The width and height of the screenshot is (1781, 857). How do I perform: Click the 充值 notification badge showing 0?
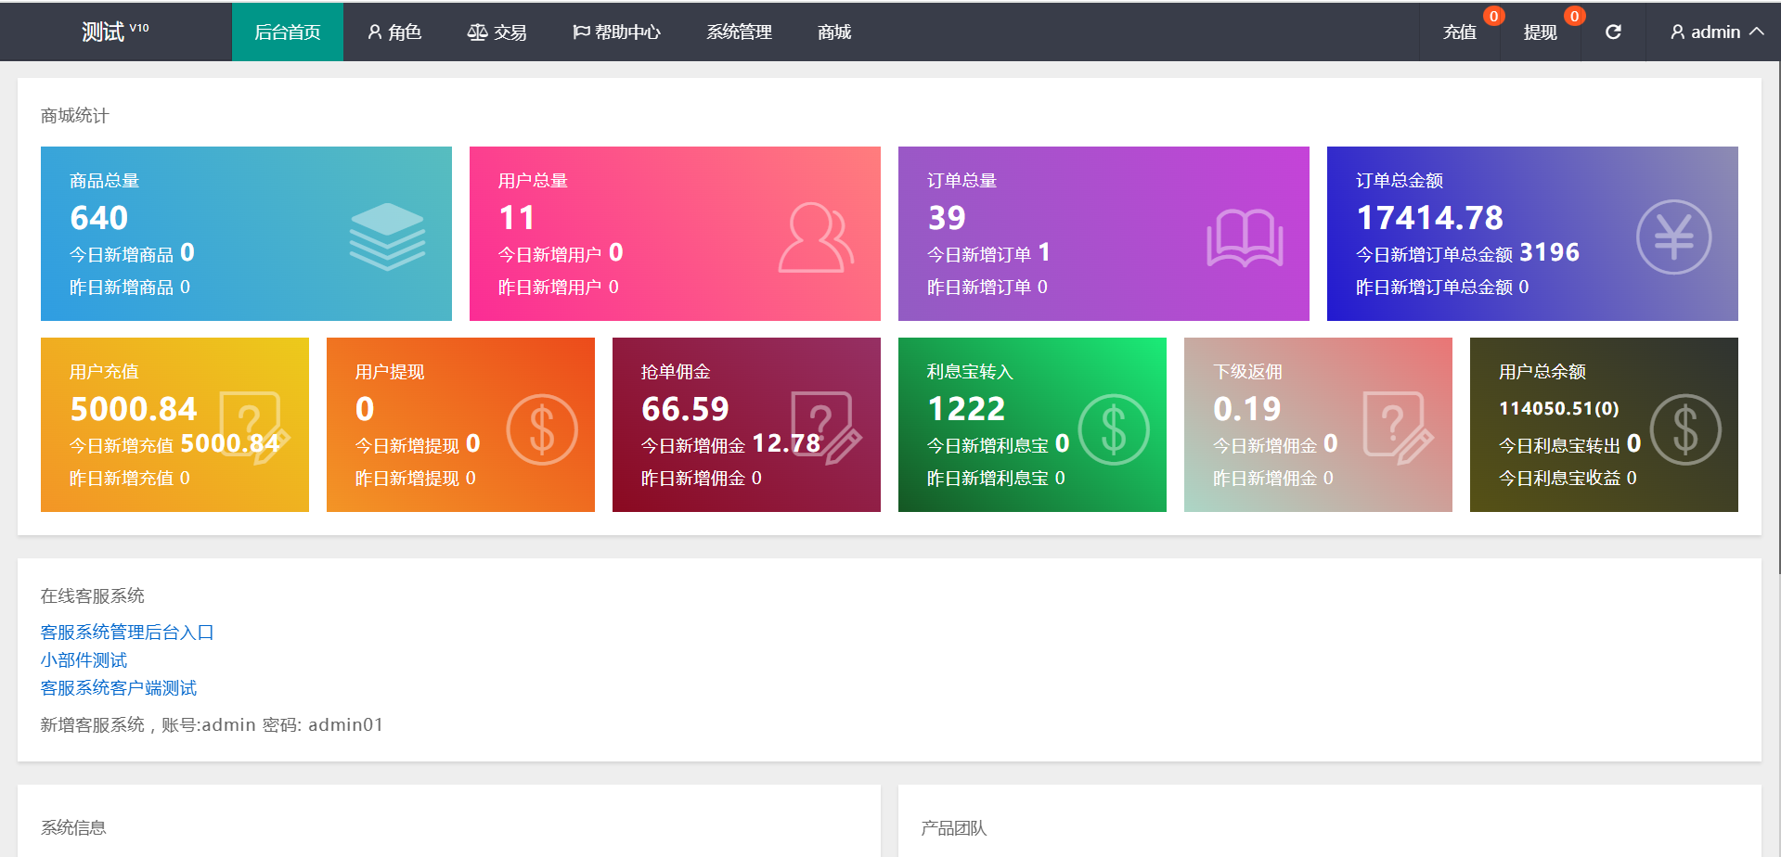pyautogui.click(x=1493, y=16)
